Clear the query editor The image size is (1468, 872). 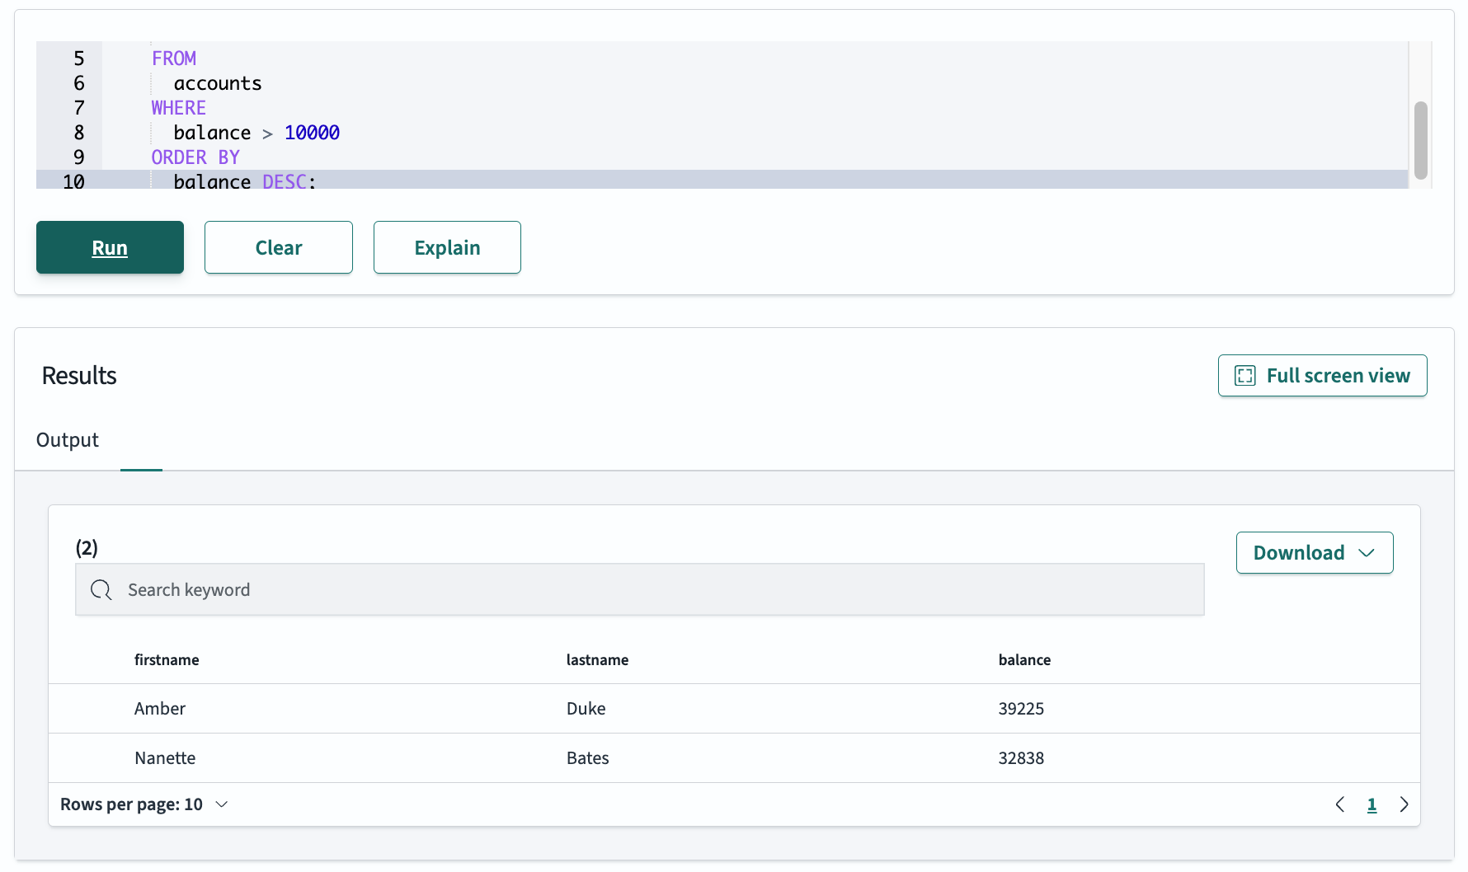[279, 247]
